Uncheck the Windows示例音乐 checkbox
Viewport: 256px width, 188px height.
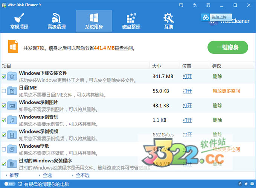click(4, 120)
